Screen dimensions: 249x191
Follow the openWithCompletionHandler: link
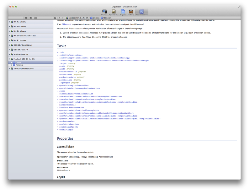click(74, 86)
